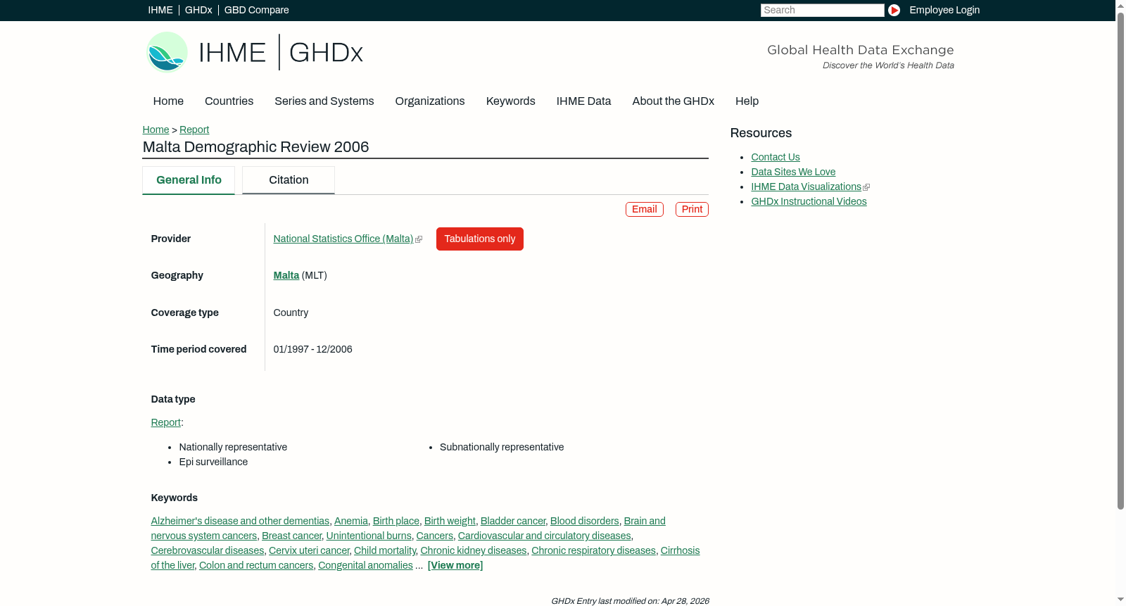1126x606 pixels.
Task: Open the Malta geography link
Action: click(286, 275)
